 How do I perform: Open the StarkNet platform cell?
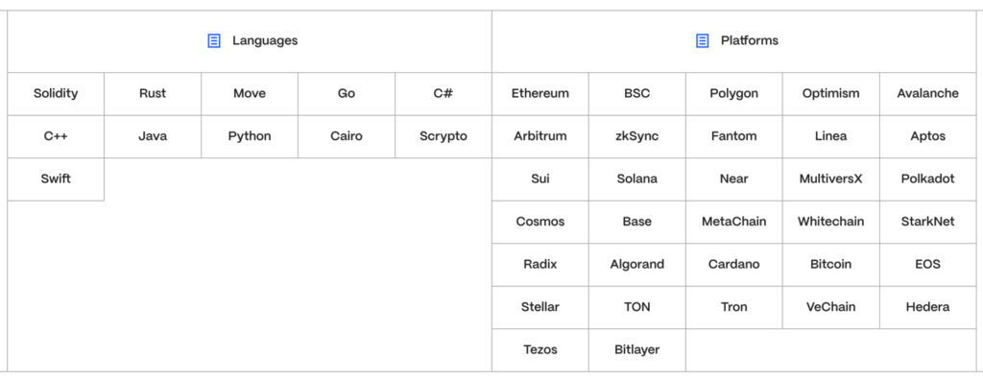(x=928, y=222)
